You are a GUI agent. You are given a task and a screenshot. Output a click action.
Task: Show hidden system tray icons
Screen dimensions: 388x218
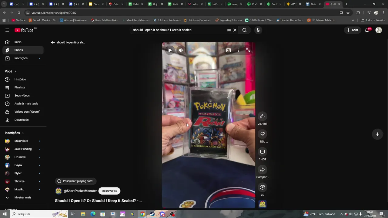pos(341,214)
